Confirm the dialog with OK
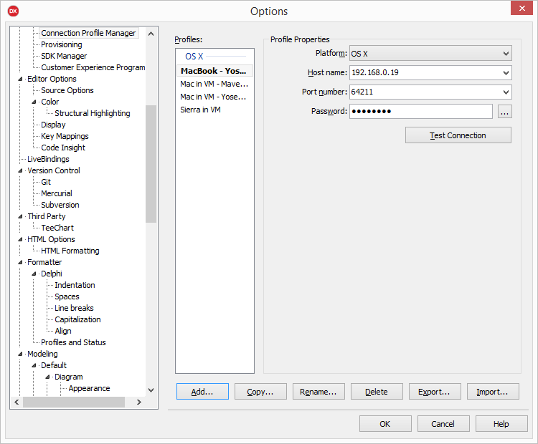Viewport: 538px width, 444px height. (385, 424)
